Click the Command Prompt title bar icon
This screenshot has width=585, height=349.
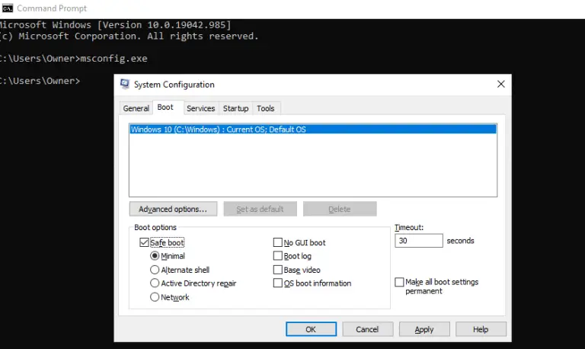7,8
